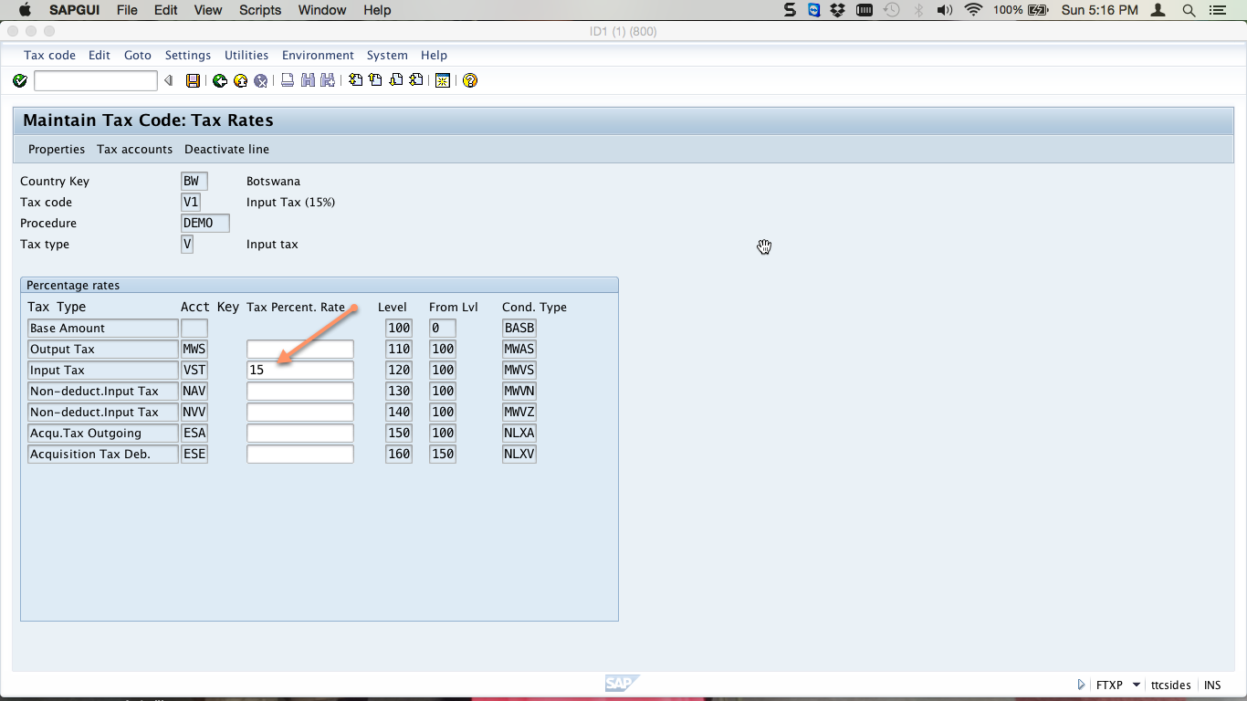
Task: Open the Settings menu
Action: (x=187, y=55)
